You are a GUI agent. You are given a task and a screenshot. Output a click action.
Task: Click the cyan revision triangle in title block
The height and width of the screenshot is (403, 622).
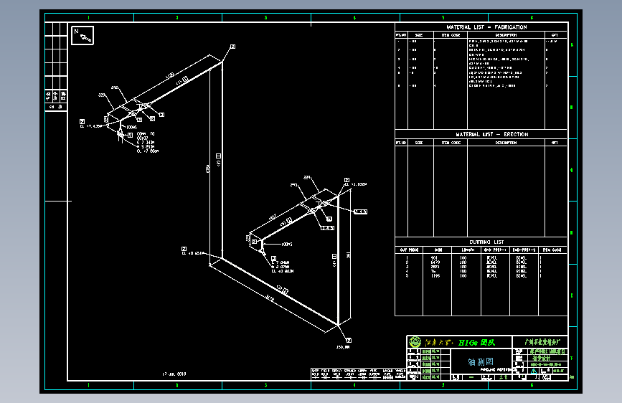[x=534, y=371]
